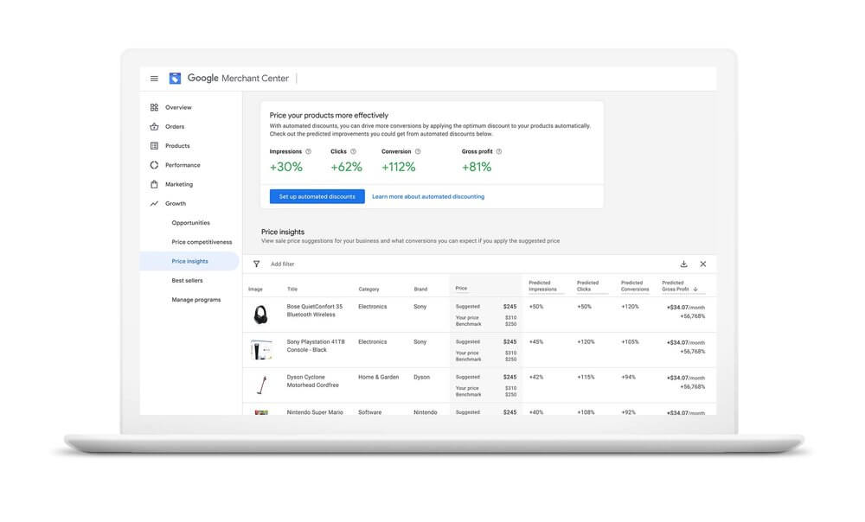Open the Performance page from sidebar

pyautogui.click(x=183, y=165)
